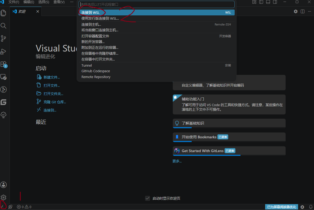Open the Run and Debug view
Viewport: 314px width, 210px height.
click(4, 52)
